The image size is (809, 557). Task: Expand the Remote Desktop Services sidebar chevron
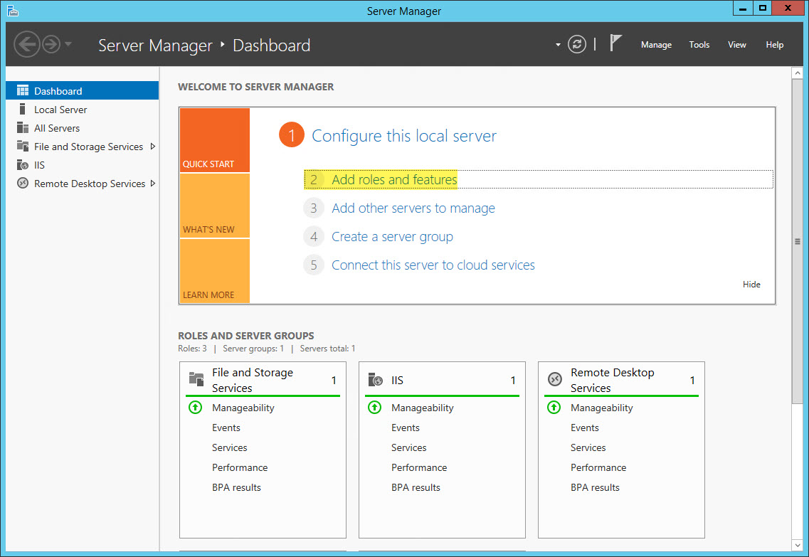pyautogui.click(x=154, y=183)
